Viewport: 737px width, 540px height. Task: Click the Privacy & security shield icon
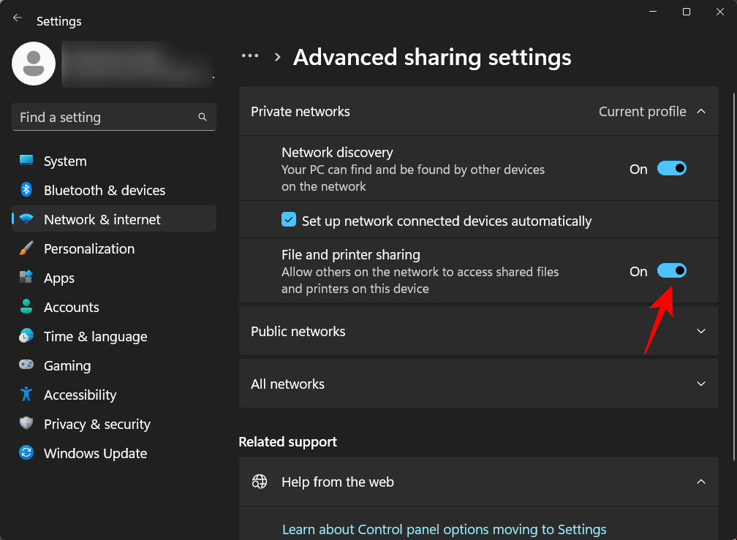26,424
